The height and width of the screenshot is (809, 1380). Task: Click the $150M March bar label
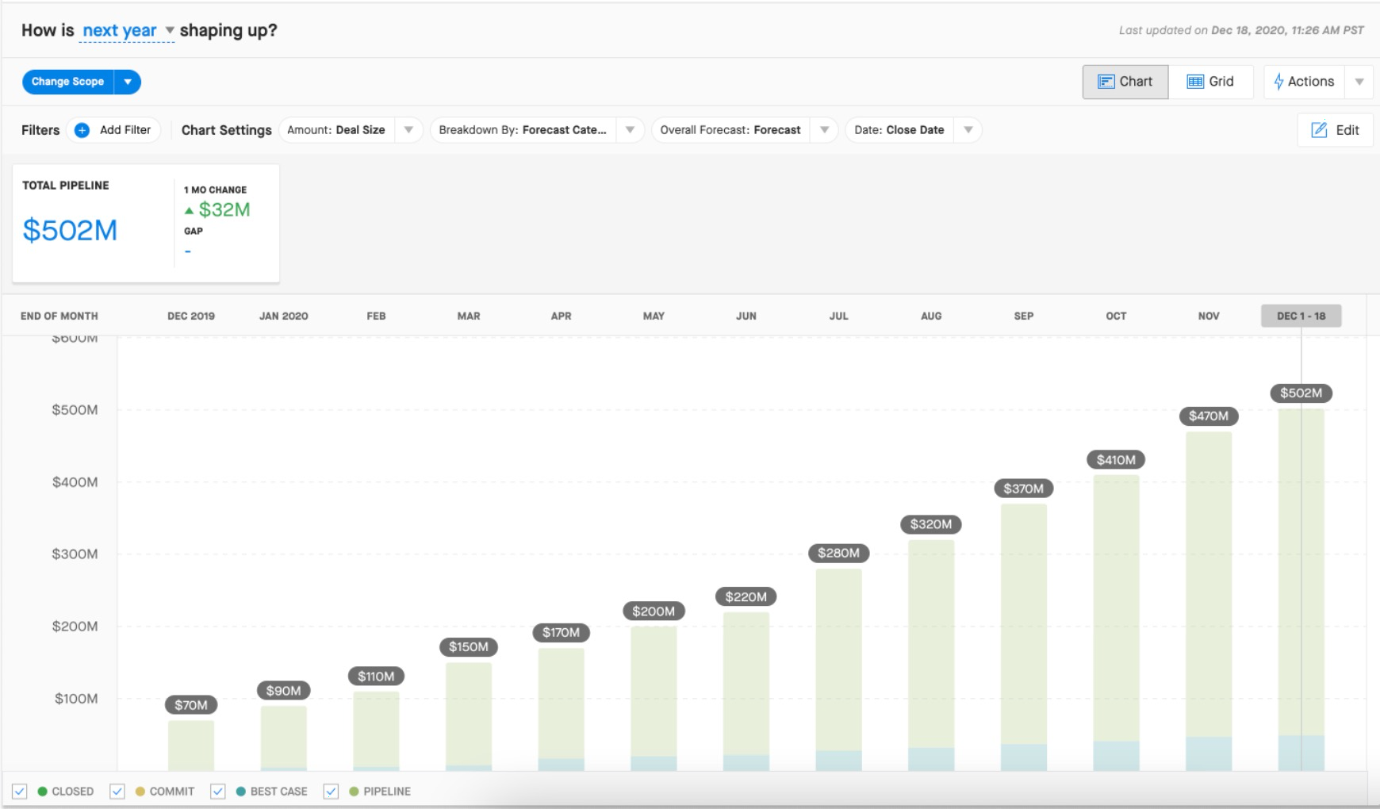point(469,647)
